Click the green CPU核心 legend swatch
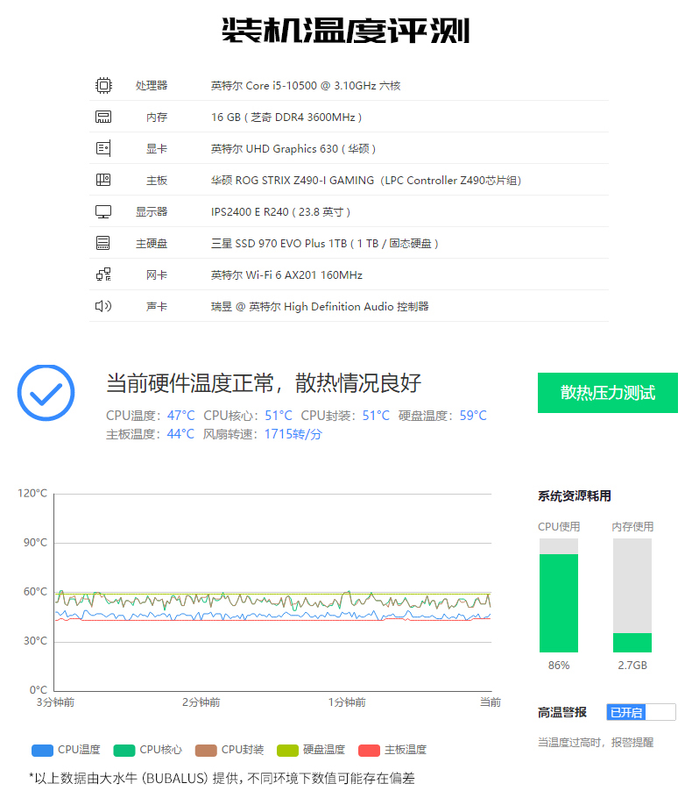This screenshot has height=805, width=692. click(124, 750)
